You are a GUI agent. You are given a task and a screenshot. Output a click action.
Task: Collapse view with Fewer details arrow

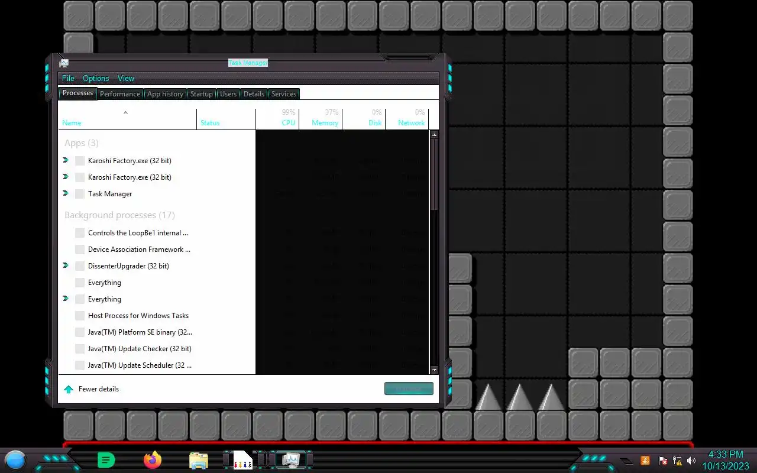69,389
